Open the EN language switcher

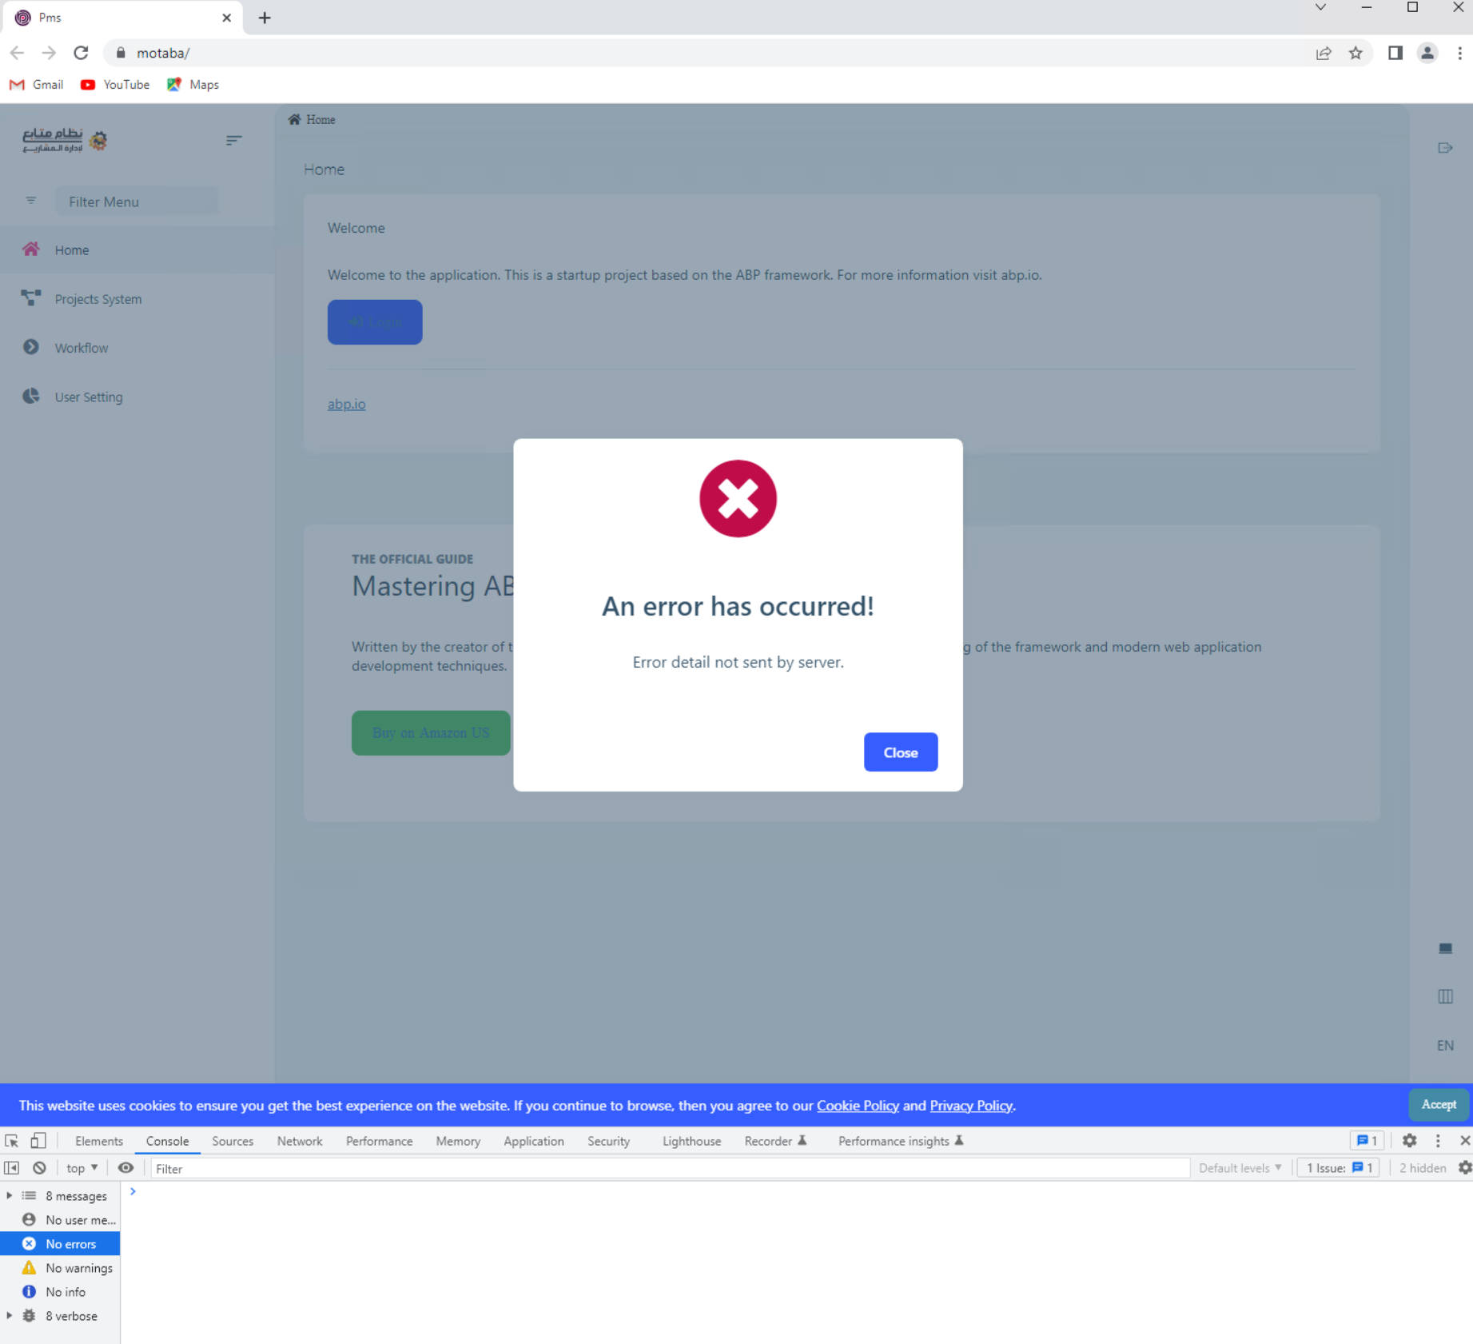click(x=1445, y=1046)
